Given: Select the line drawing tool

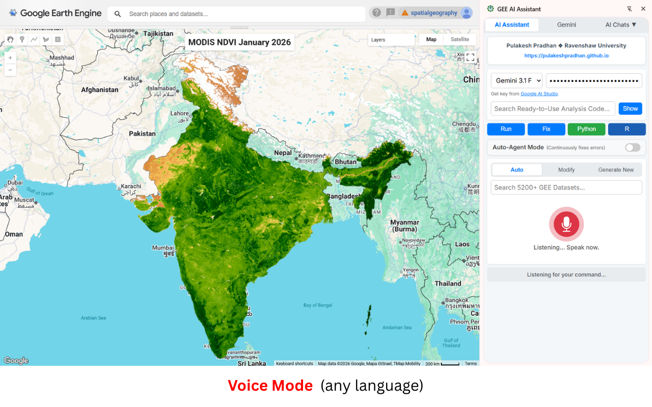Looking at the screenshot, I should click(34, 40).
